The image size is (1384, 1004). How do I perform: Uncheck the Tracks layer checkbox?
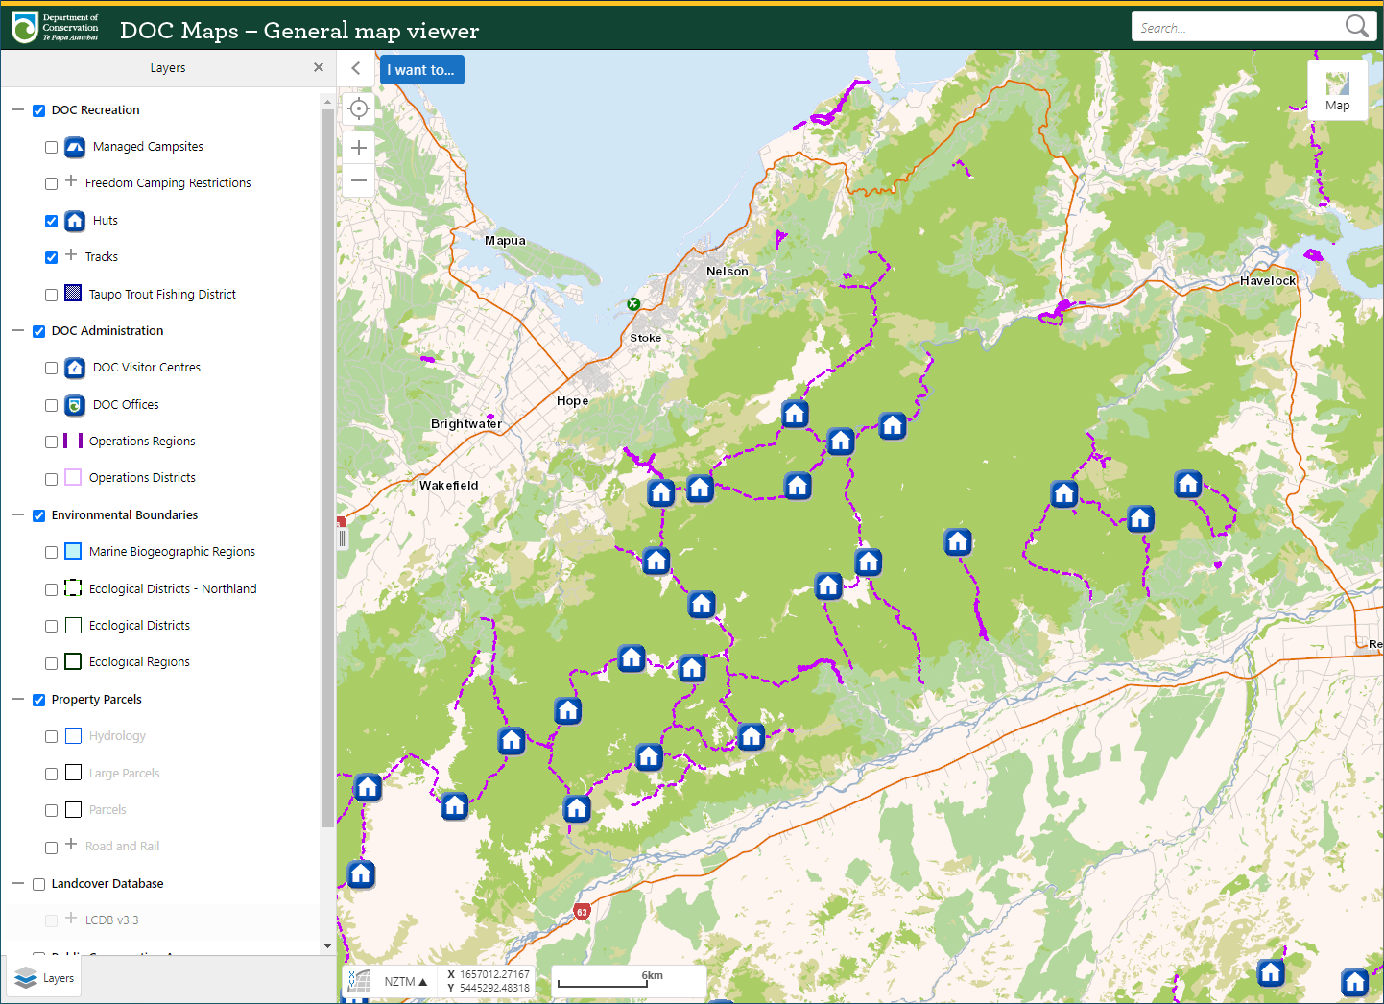click(x=52, y=258)
